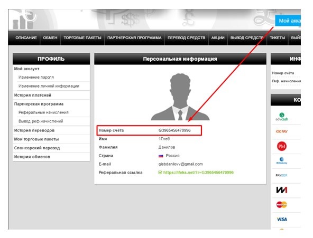Image resolution: width=313 pixels, height=238 pixels.
Task: Click the Реф. начисления label in right panel
Action: (287, 81)
